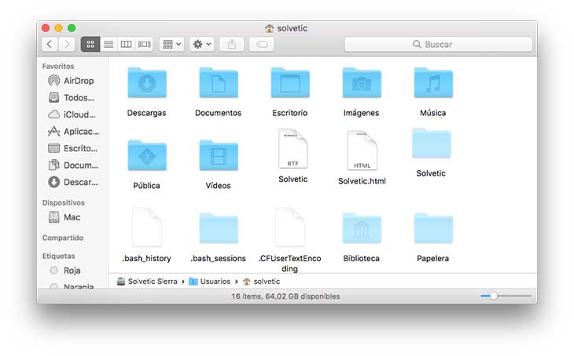Image resolution: width=574 pixels, height=356 pixels.
Task: Click the Etiquetas sidebar heading
Action: [x=58, y=256]
